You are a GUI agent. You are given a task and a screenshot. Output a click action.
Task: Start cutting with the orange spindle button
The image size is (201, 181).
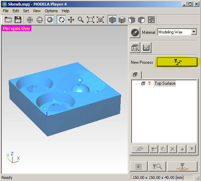(182, 166)
